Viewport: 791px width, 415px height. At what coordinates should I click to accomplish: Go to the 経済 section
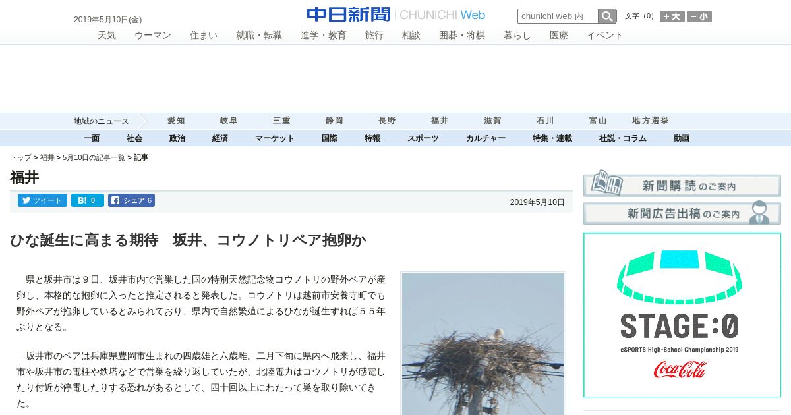tap(220, 138)
